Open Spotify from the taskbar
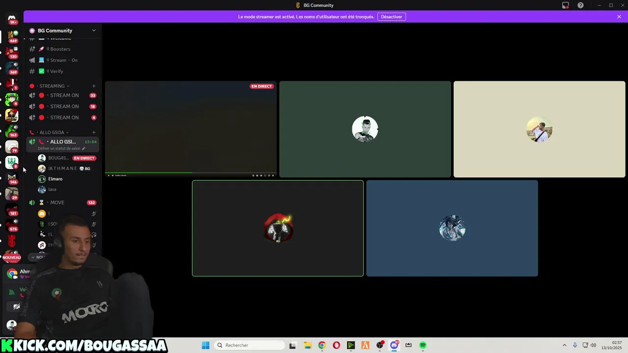Image resolution: width=628 pixels, height=353 pixels. point(423,345)
